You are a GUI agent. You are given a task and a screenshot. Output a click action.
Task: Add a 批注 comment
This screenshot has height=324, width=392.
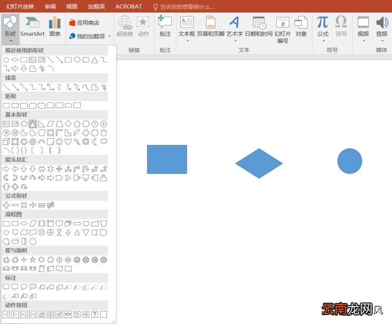point(165,27)
